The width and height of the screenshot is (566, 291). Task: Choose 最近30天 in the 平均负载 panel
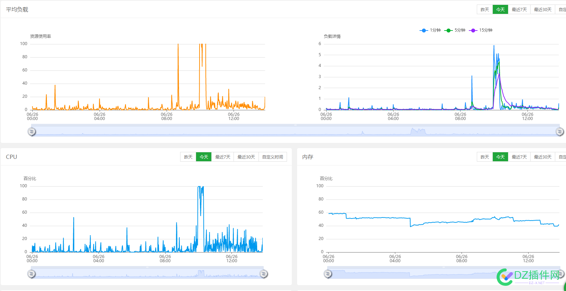[x=543, y=10]
